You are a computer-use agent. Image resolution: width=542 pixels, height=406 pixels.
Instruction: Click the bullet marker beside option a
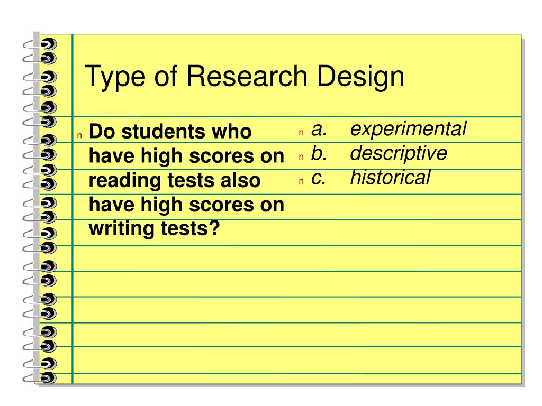coord(301,132)
